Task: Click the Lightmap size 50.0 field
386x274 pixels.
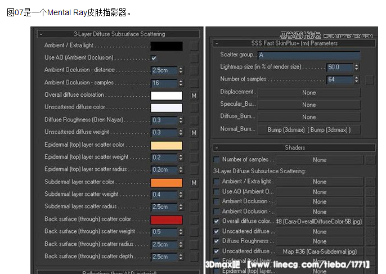Action: tap(340, 67)
